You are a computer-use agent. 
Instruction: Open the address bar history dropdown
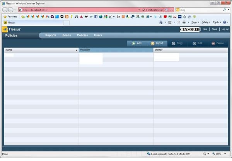coord(139,10)
